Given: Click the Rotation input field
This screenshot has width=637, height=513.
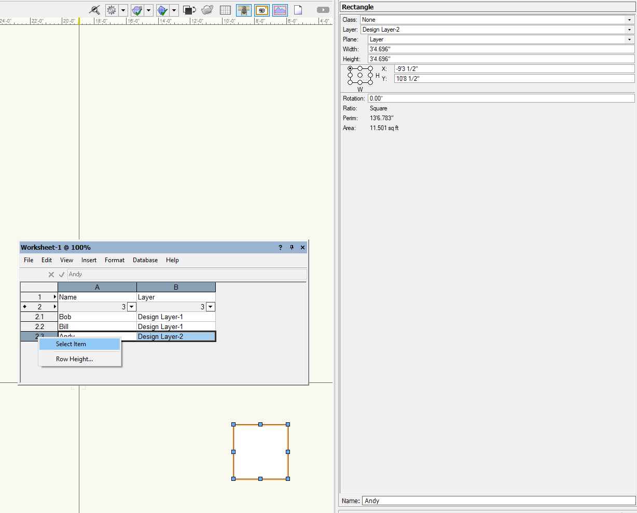Looking at the screenshot, I should tap(501, 98).
